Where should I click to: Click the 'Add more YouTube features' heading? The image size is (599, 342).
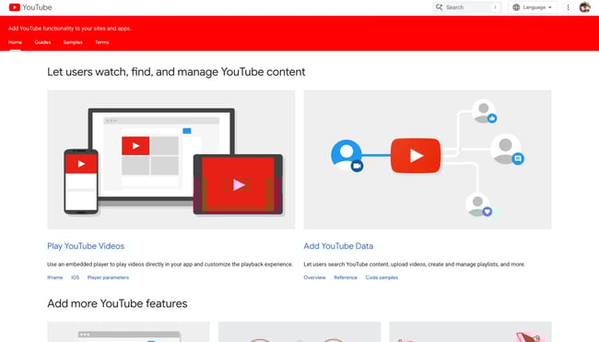click(117, 303)
